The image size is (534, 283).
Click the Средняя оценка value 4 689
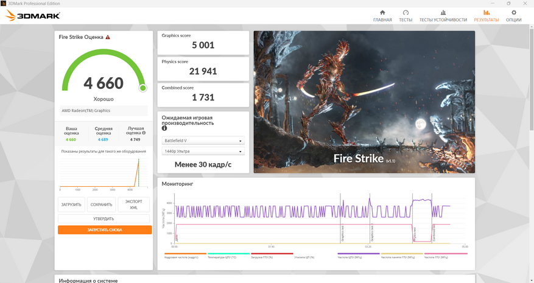coord(103,139)
